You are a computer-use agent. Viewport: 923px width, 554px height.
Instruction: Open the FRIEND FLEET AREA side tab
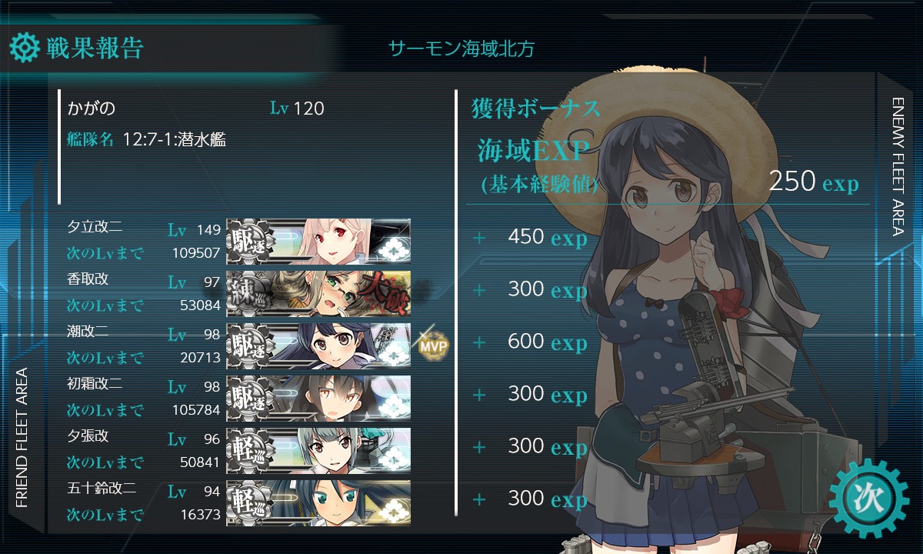[22, 437]
